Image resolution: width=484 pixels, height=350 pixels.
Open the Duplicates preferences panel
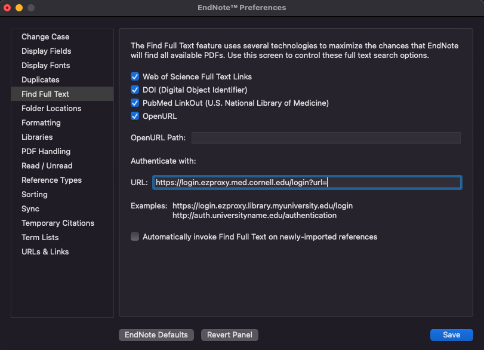[41, 80]
